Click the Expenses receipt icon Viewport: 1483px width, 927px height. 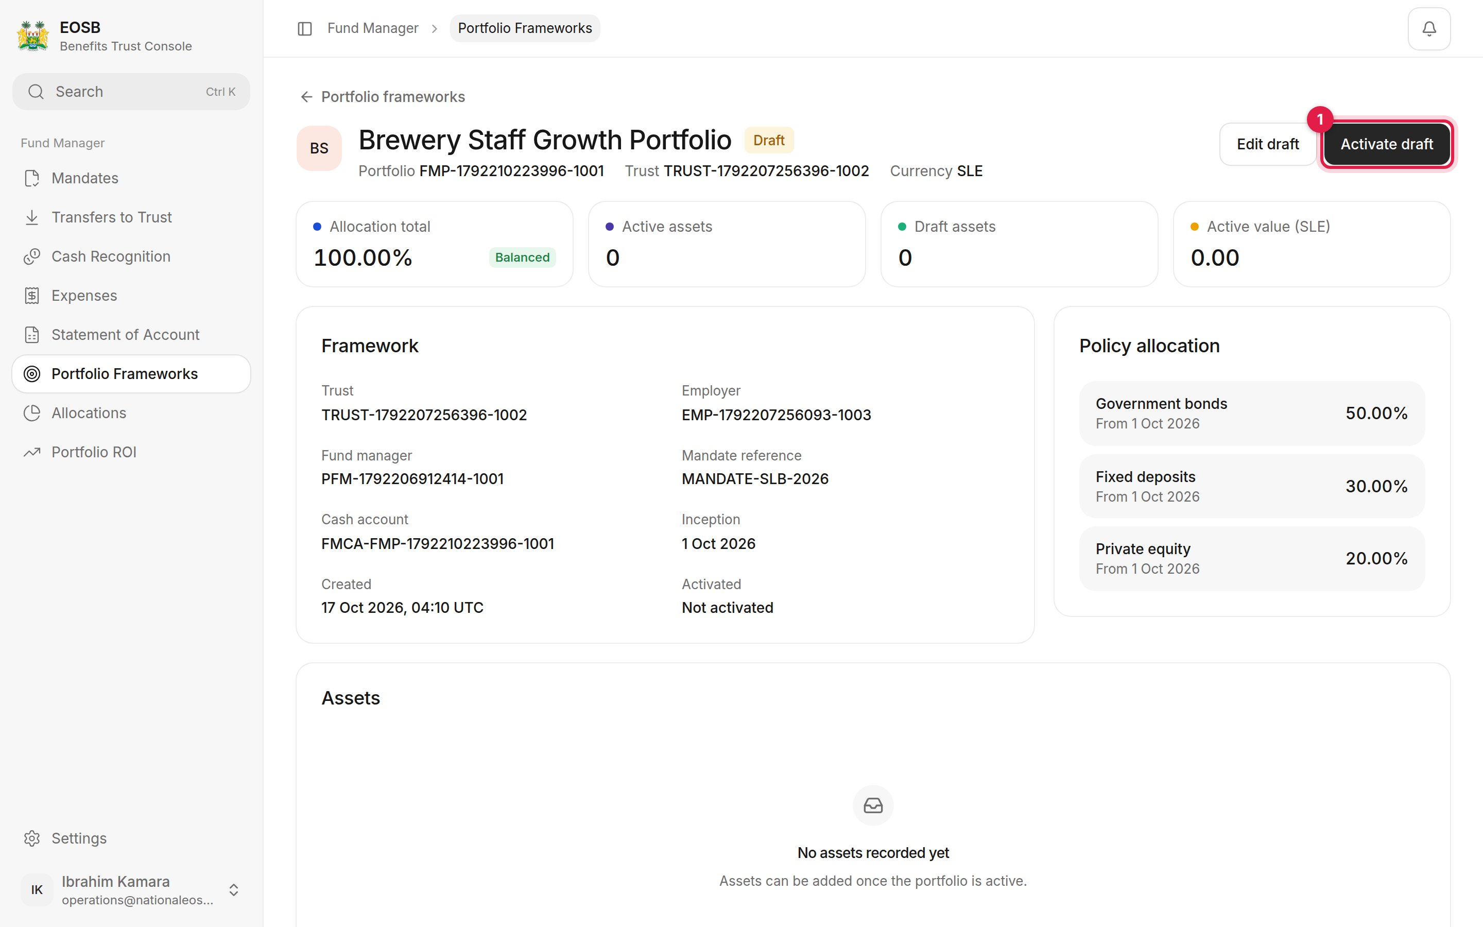(x=32, y=296)
